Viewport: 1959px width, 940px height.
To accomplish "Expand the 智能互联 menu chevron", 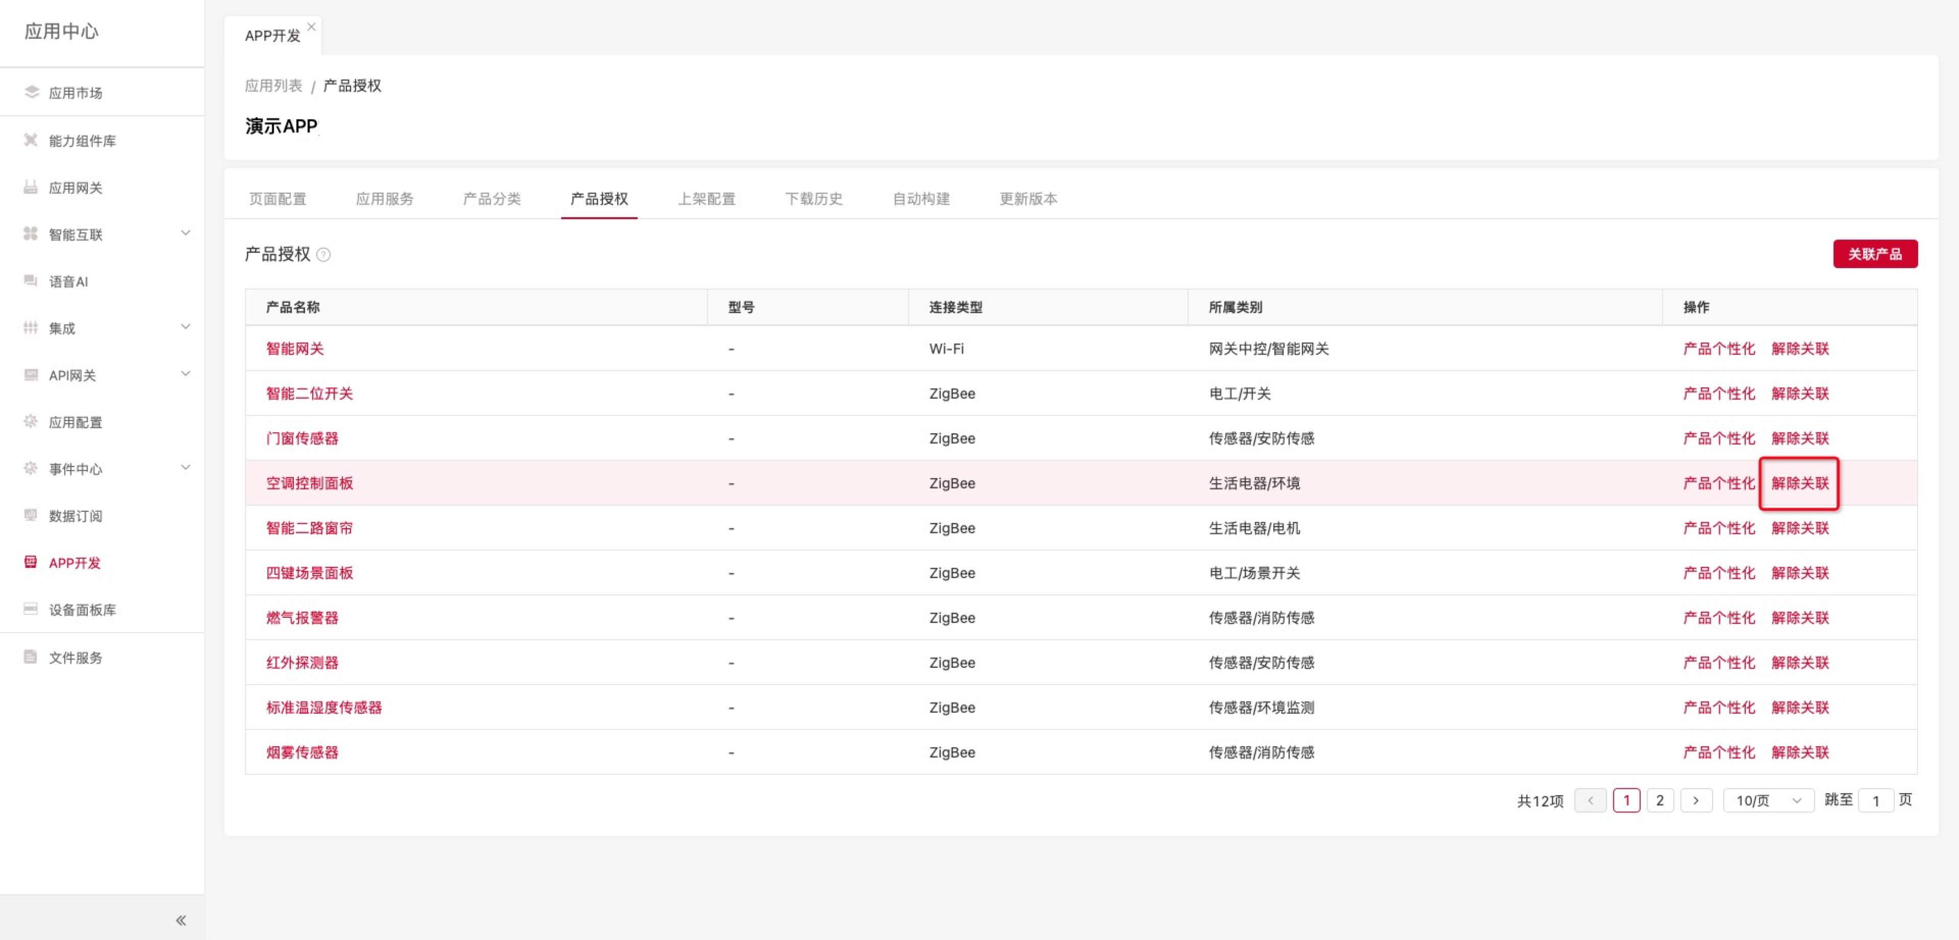I will (186, 233).
